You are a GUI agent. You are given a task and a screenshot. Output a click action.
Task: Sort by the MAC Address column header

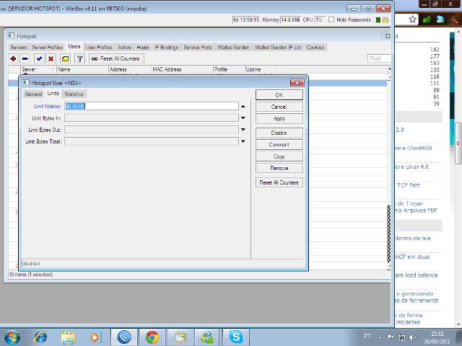182,69
